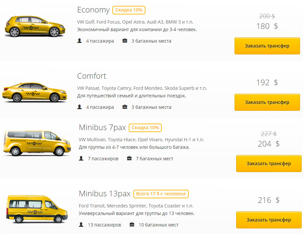303x234 pixels.
Task: Click the passenger icon for Minibus 7pax
Action: coord(81,159)
